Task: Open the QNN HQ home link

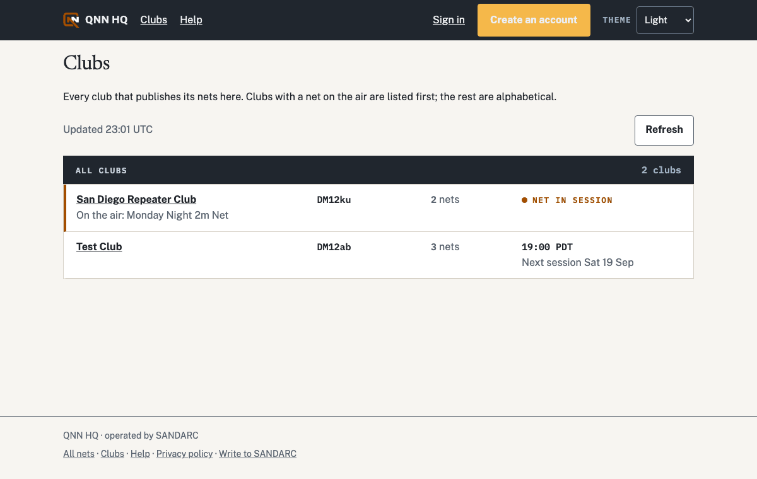Action: [x=95, y=20]
